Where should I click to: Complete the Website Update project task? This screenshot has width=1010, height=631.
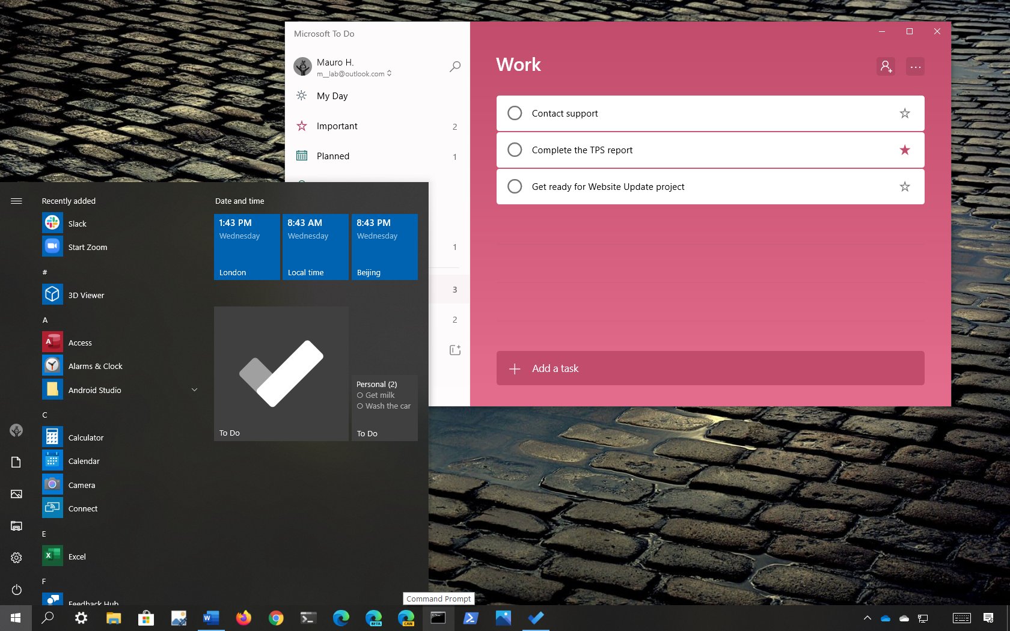[515, 187]
